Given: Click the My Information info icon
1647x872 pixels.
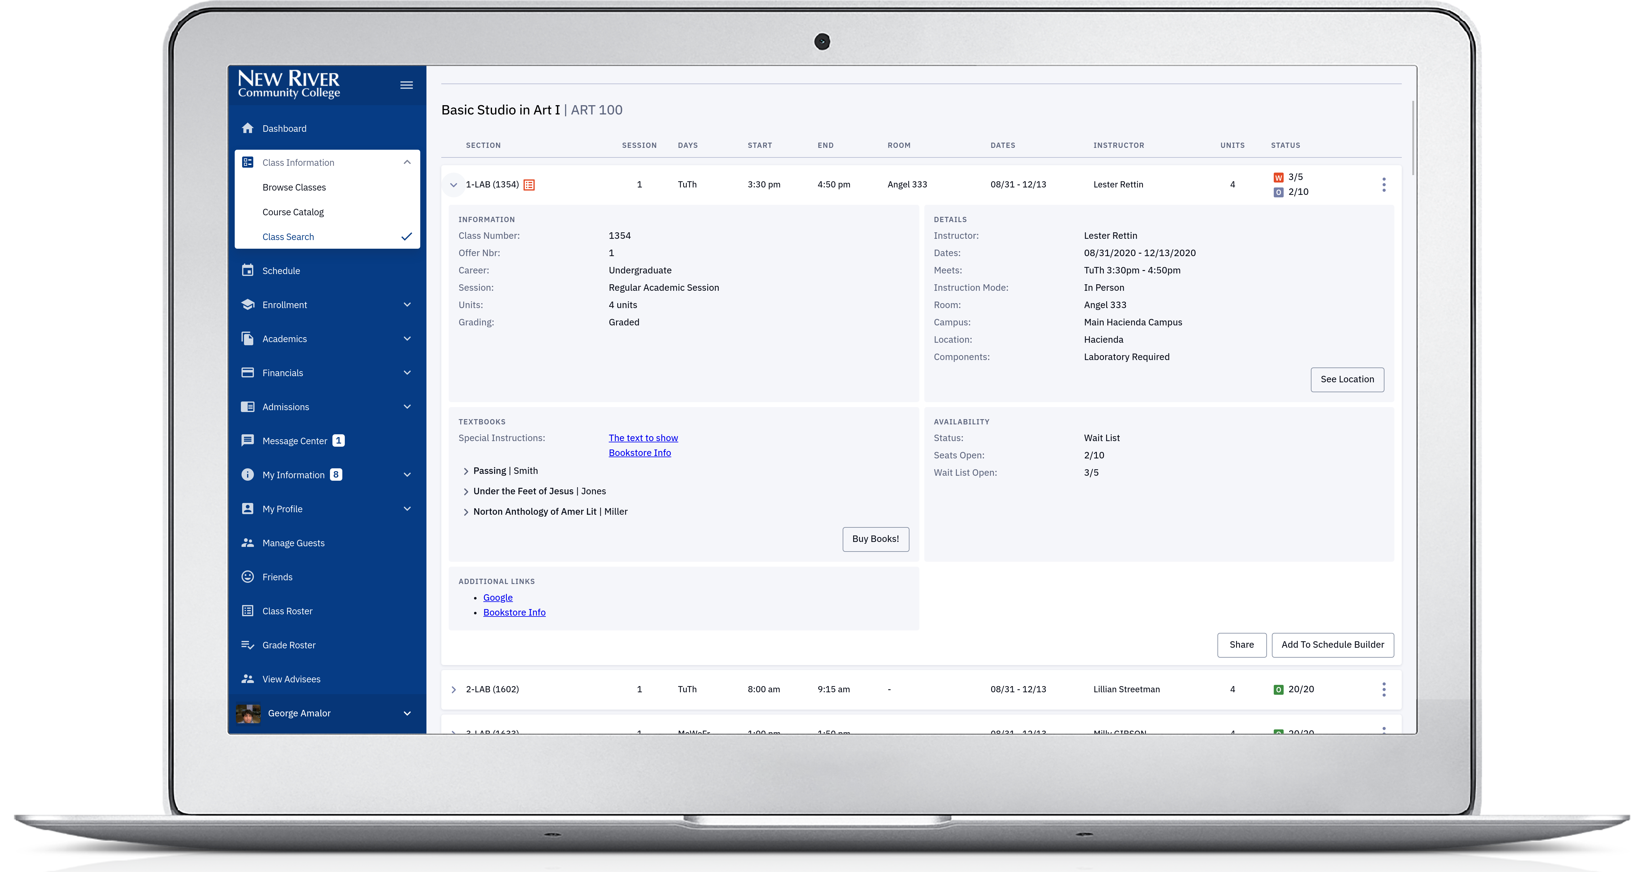Looking at the screenshot, I should coord(247,474).
